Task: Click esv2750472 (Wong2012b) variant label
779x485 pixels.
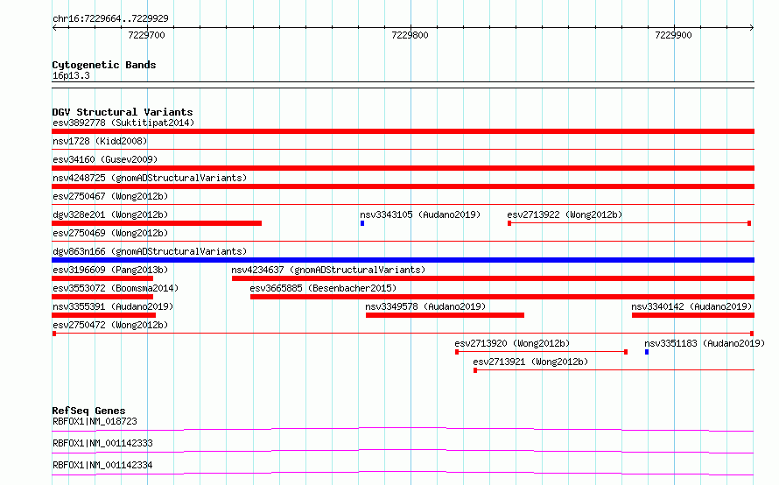Action: (110, 325)
